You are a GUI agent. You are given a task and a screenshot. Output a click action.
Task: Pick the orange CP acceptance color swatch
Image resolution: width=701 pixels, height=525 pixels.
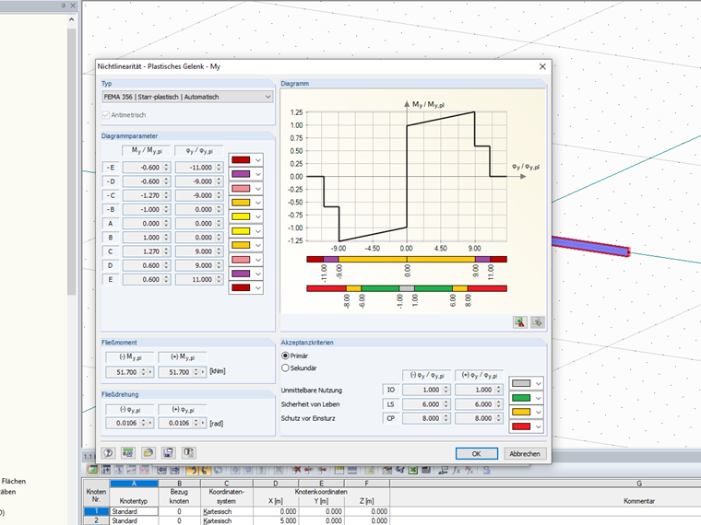[521, 412]
